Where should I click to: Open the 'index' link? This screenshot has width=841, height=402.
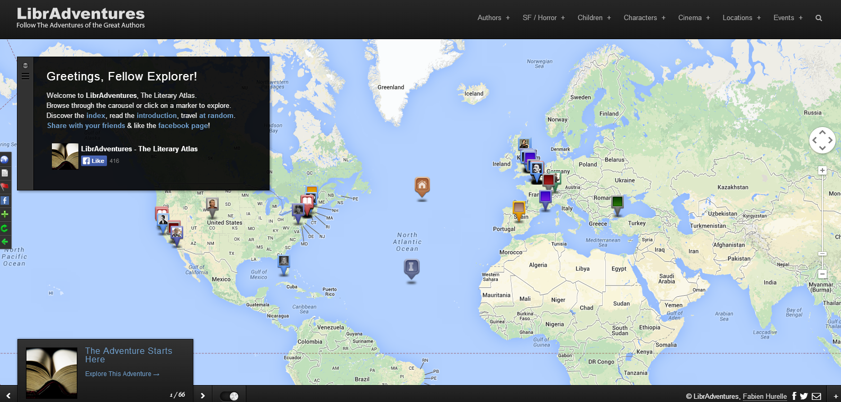(x=96, y=115)
